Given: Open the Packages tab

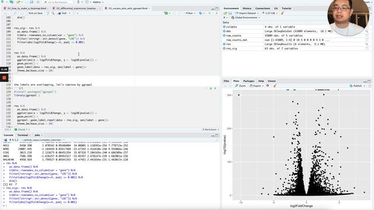Looking at the screenshot, I should coord(249,81).
